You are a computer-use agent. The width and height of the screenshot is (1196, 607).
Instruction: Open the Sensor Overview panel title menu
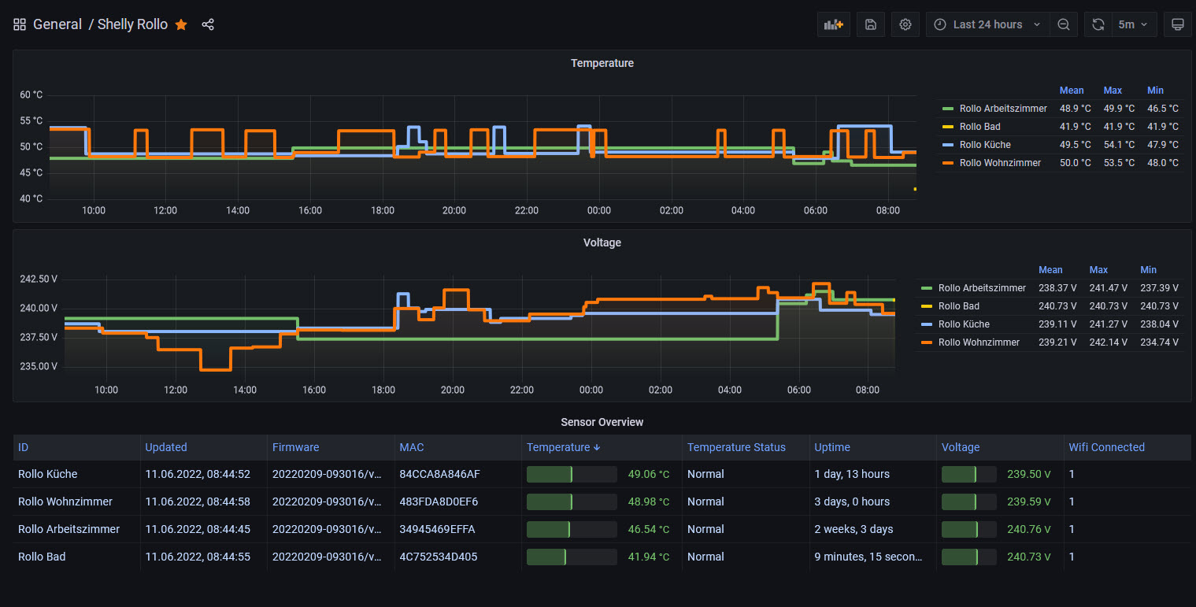pyautogui.click(x=602, y=422)
